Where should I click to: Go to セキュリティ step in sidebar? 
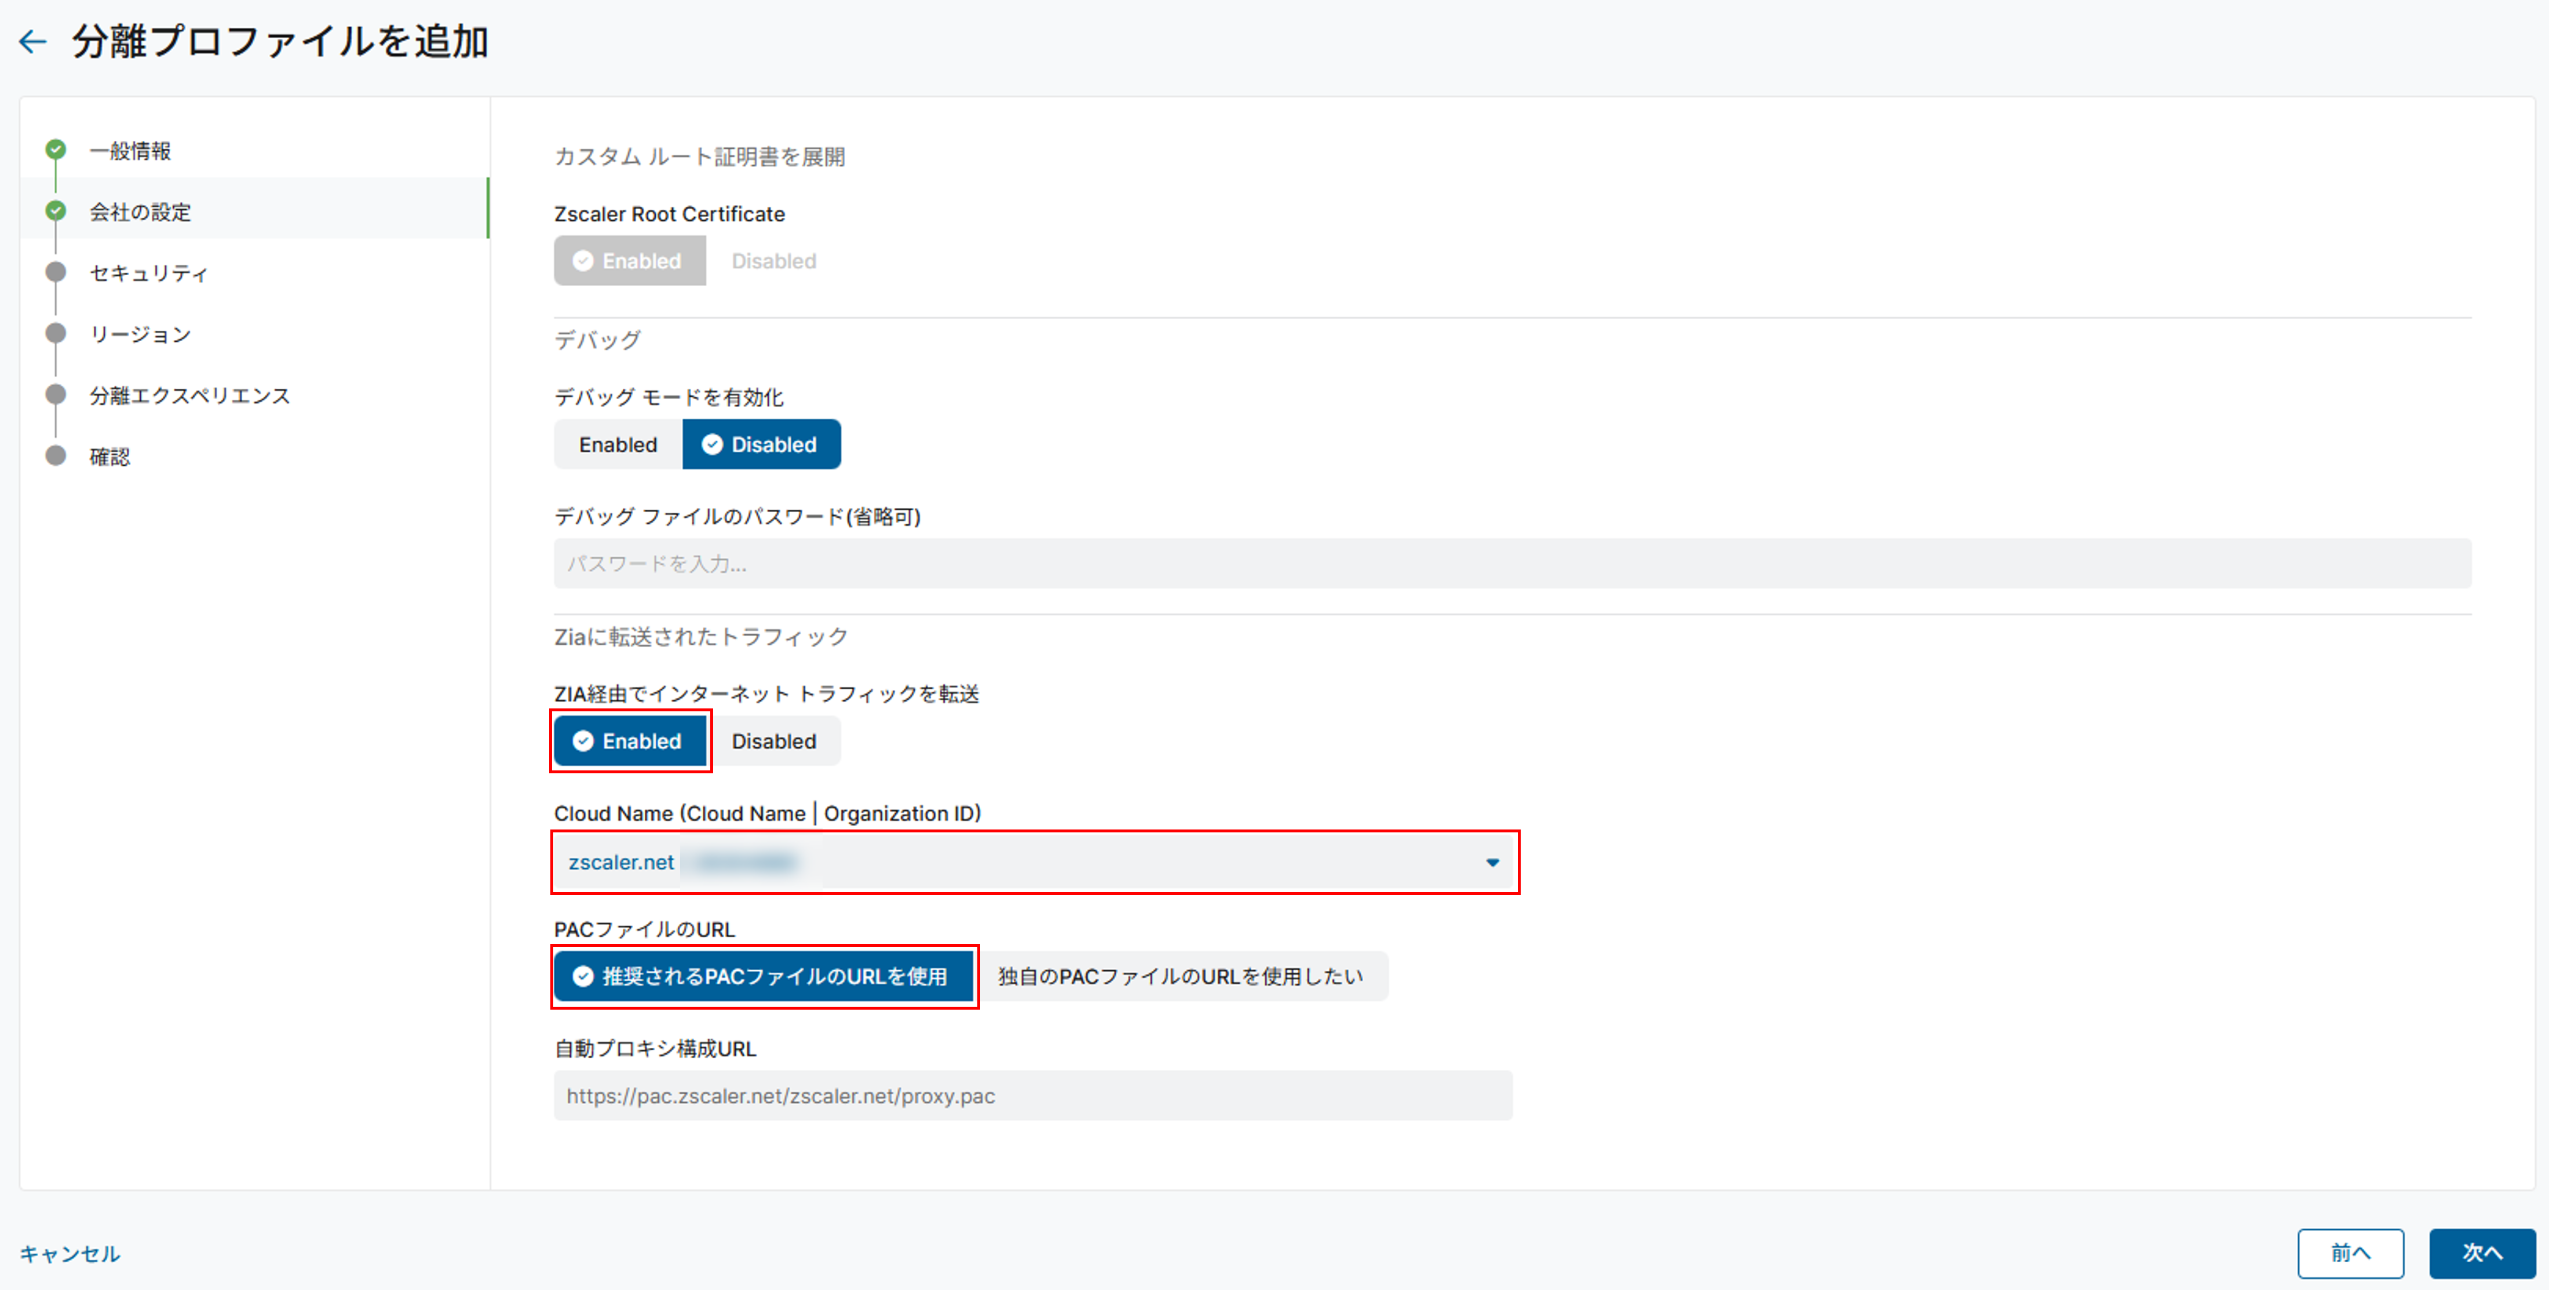(x=148, y=273)
